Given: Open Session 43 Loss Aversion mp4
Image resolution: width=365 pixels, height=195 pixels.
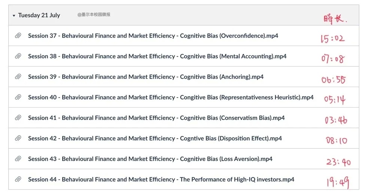Looking at the screenshot, I should point(150,159).
